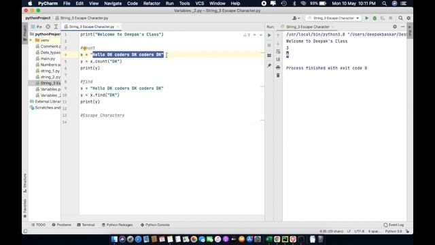This screenshot has width=435, height=245.
Task: Click Python 3.8 interpreter in status bar
Action: (x=394, y=231)
